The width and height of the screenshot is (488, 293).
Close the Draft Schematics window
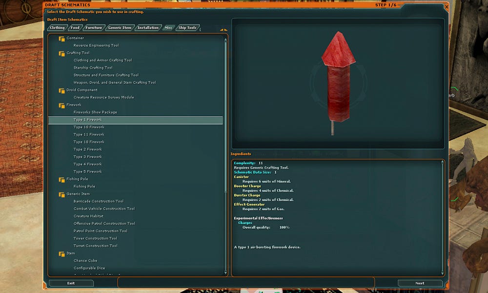(x=447, y=6)
